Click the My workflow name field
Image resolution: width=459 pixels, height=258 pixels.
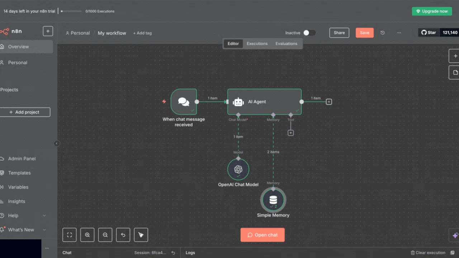(112, 33)
